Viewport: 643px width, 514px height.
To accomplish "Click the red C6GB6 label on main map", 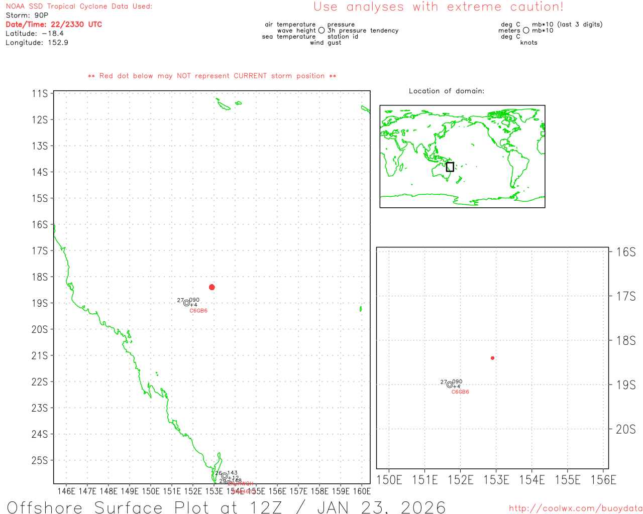I will pos(198,311).
